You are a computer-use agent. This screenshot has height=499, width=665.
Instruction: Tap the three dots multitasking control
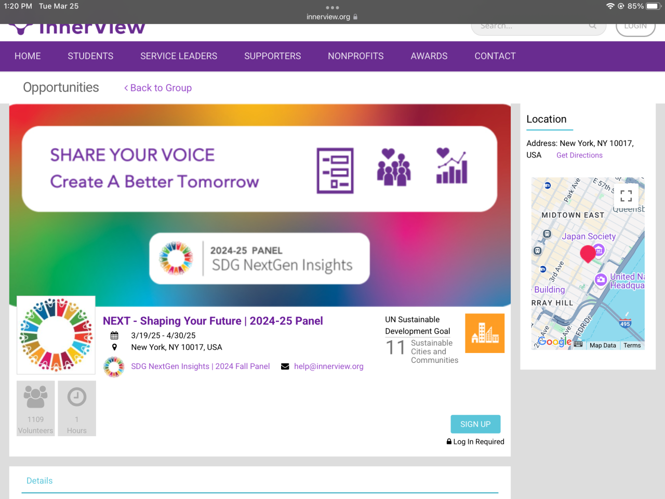click(332, 7)
